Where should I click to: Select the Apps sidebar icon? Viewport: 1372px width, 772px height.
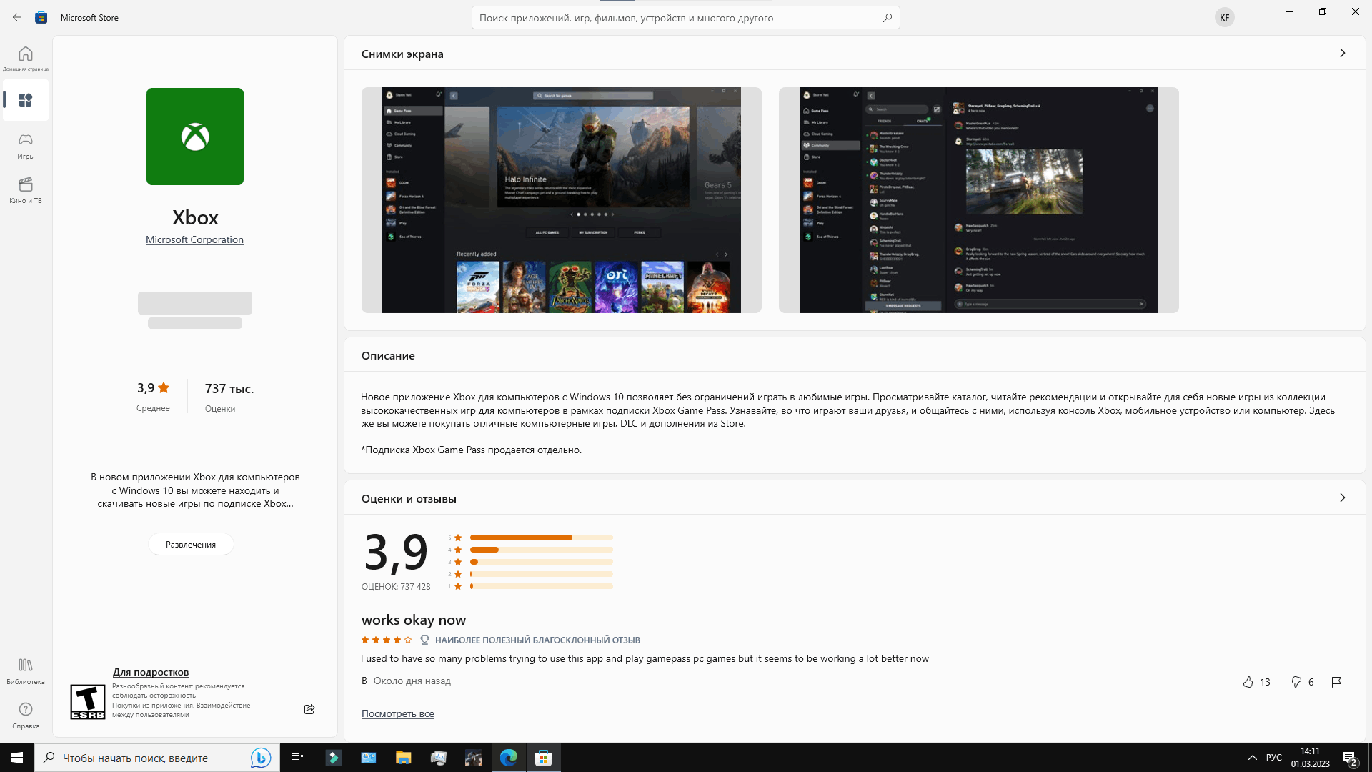click(x=26, y=100)
